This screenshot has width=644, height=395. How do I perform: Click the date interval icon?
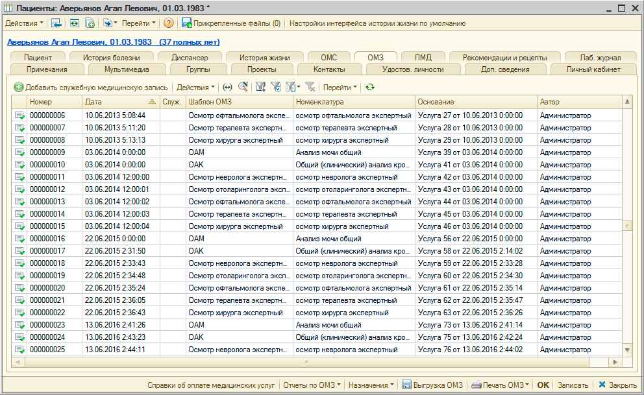tap(227, 87)
